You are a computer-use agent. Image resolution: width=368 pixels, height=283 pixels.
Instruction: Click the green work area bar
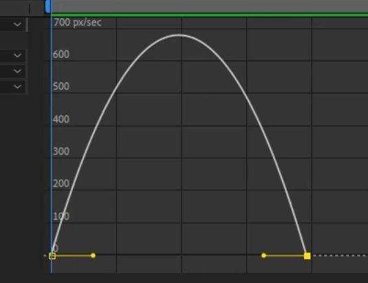click(210, 14)
